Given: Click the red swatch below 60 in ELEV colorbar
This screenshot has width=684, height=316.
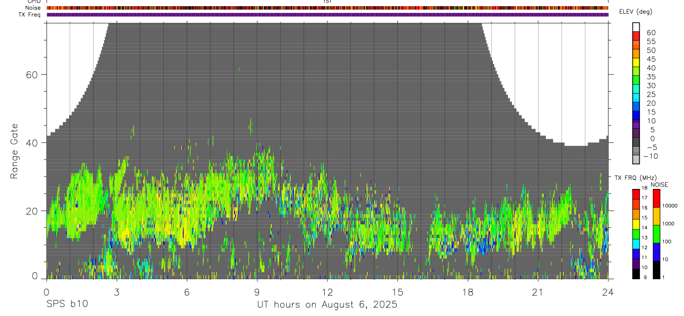Looking at the screenshot, I should tap(636, 36).
